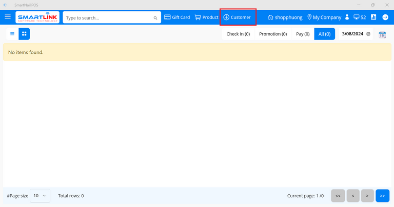Switch to grid view
The height and width of the screenshot is (207, 394).
click(24, 34)
